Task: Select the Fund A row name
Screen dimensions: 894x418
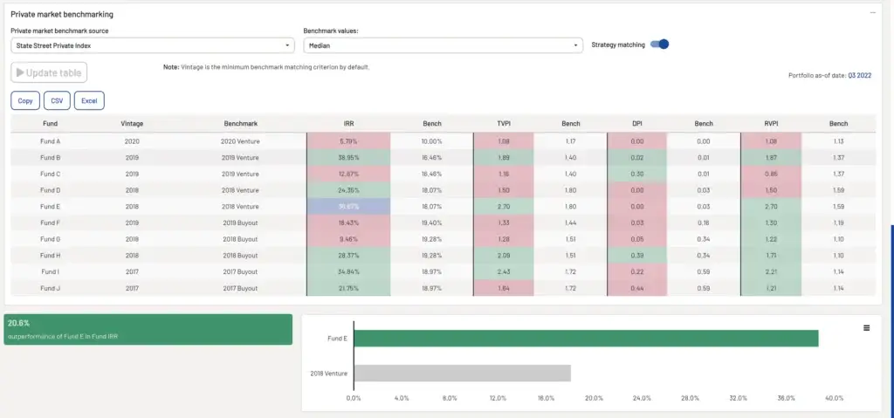Action: point(50,141)
